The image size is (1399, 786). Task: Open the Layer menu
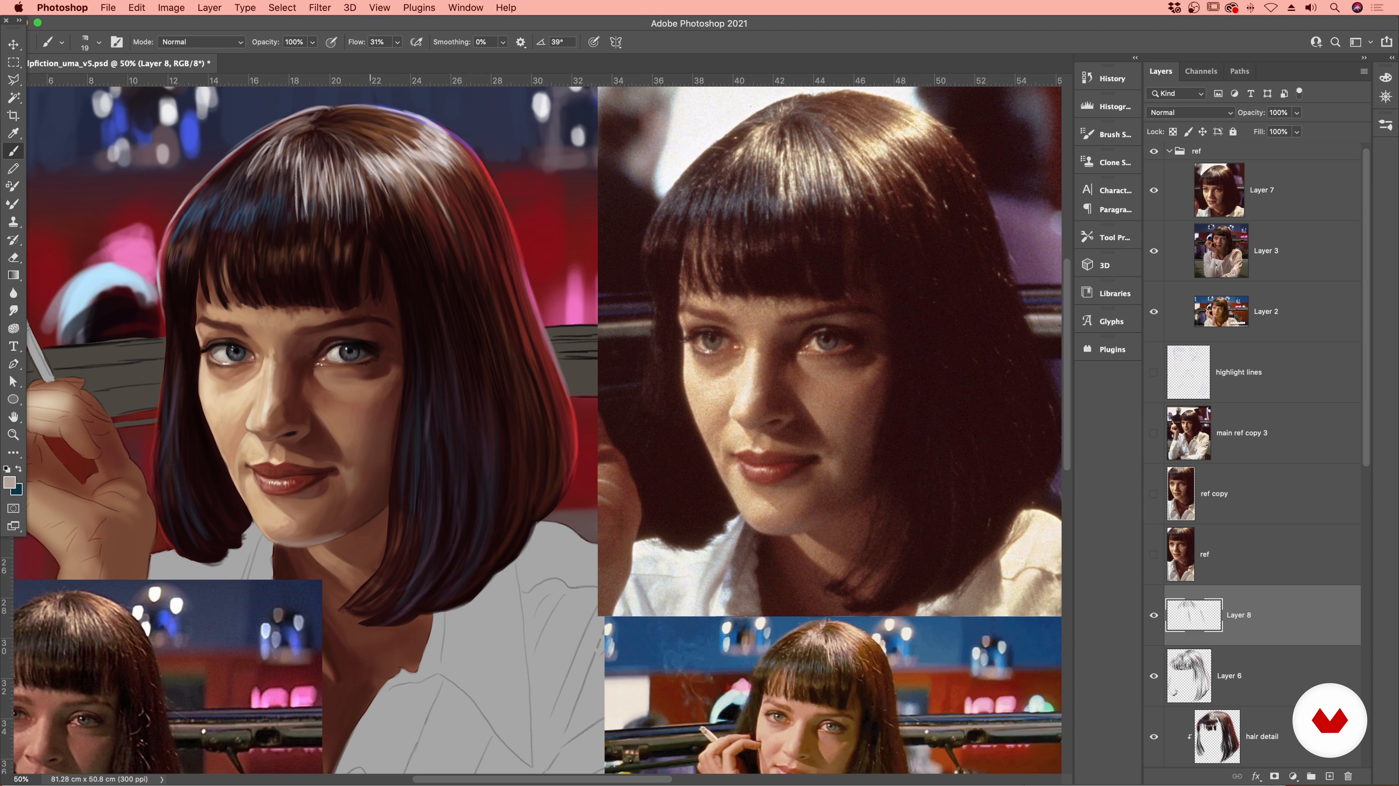(209, 8)
